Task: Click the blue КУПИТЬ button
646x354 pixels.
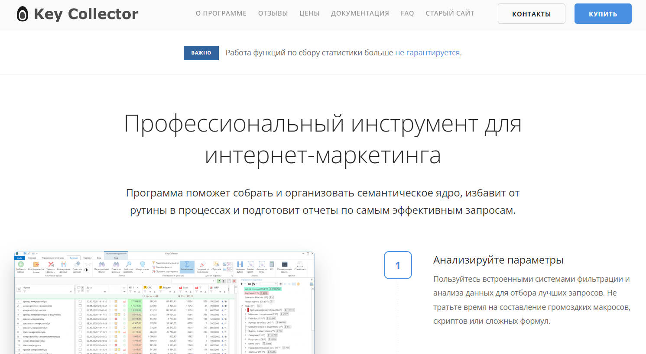Action: [603, 14]
